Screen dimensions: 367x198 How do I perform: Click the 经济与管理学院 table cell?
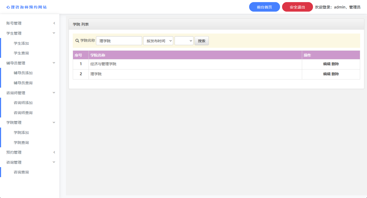pos(195,64)
